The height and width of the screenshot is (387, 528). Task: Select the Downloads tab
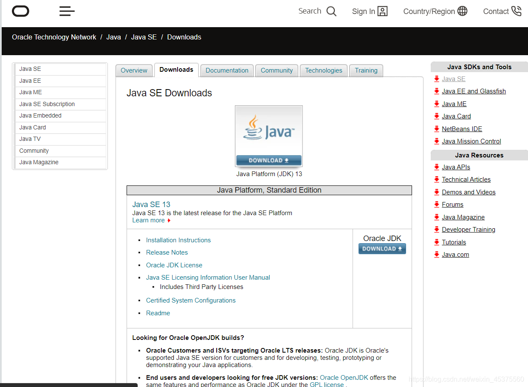[176, 70]
